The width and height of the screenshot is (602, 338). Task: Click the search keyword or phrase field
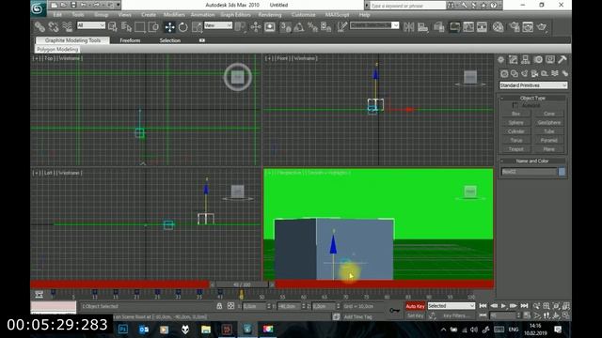(x=408, y=6)
